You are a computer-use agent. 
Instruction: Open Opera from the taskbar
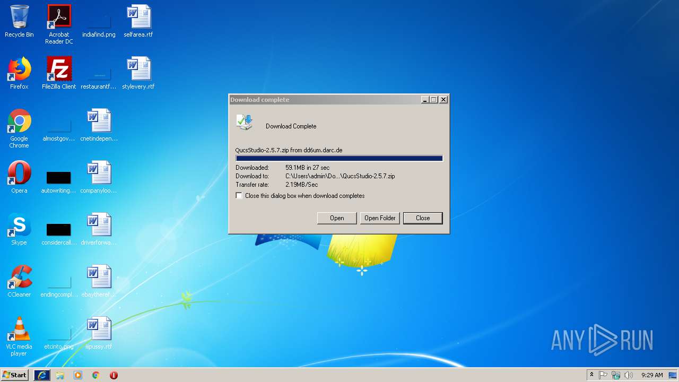tap(114, 375)
